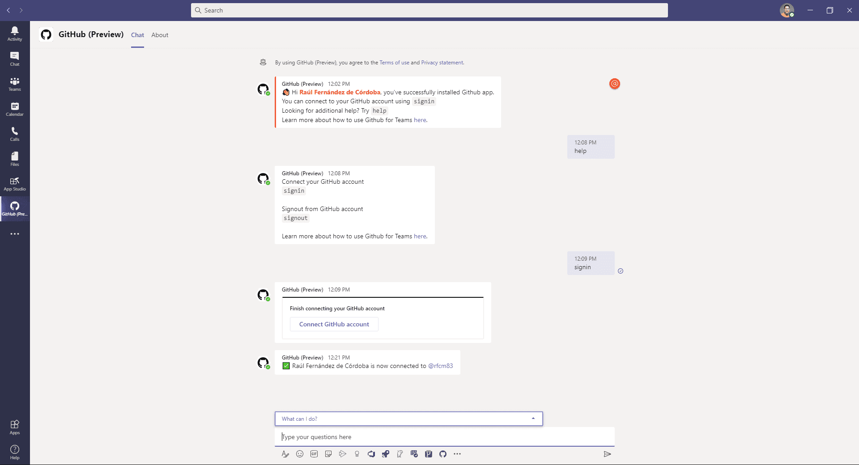This screenshot has width=859, height=465.
Task: Select GitHub (Preview) app in sidebar
Action: [x=15, y=209]
